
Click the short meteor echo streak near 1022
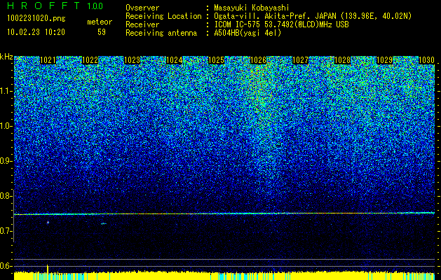(104, 223)
